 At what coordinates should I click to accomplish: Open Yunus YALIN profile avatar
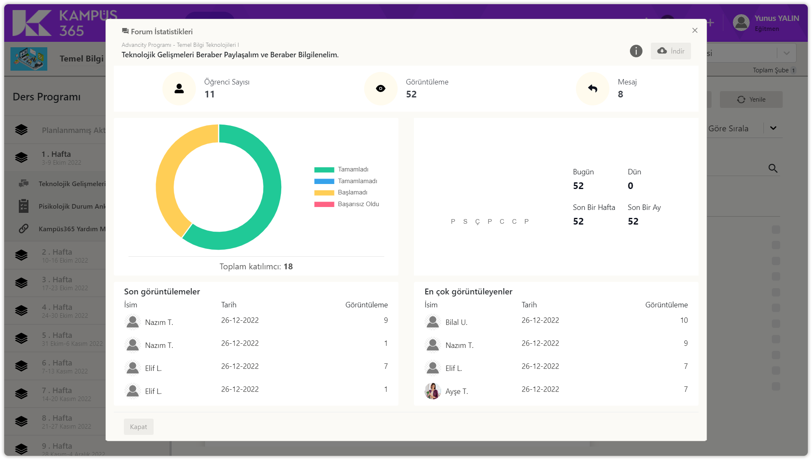click(x=741, y=23)
